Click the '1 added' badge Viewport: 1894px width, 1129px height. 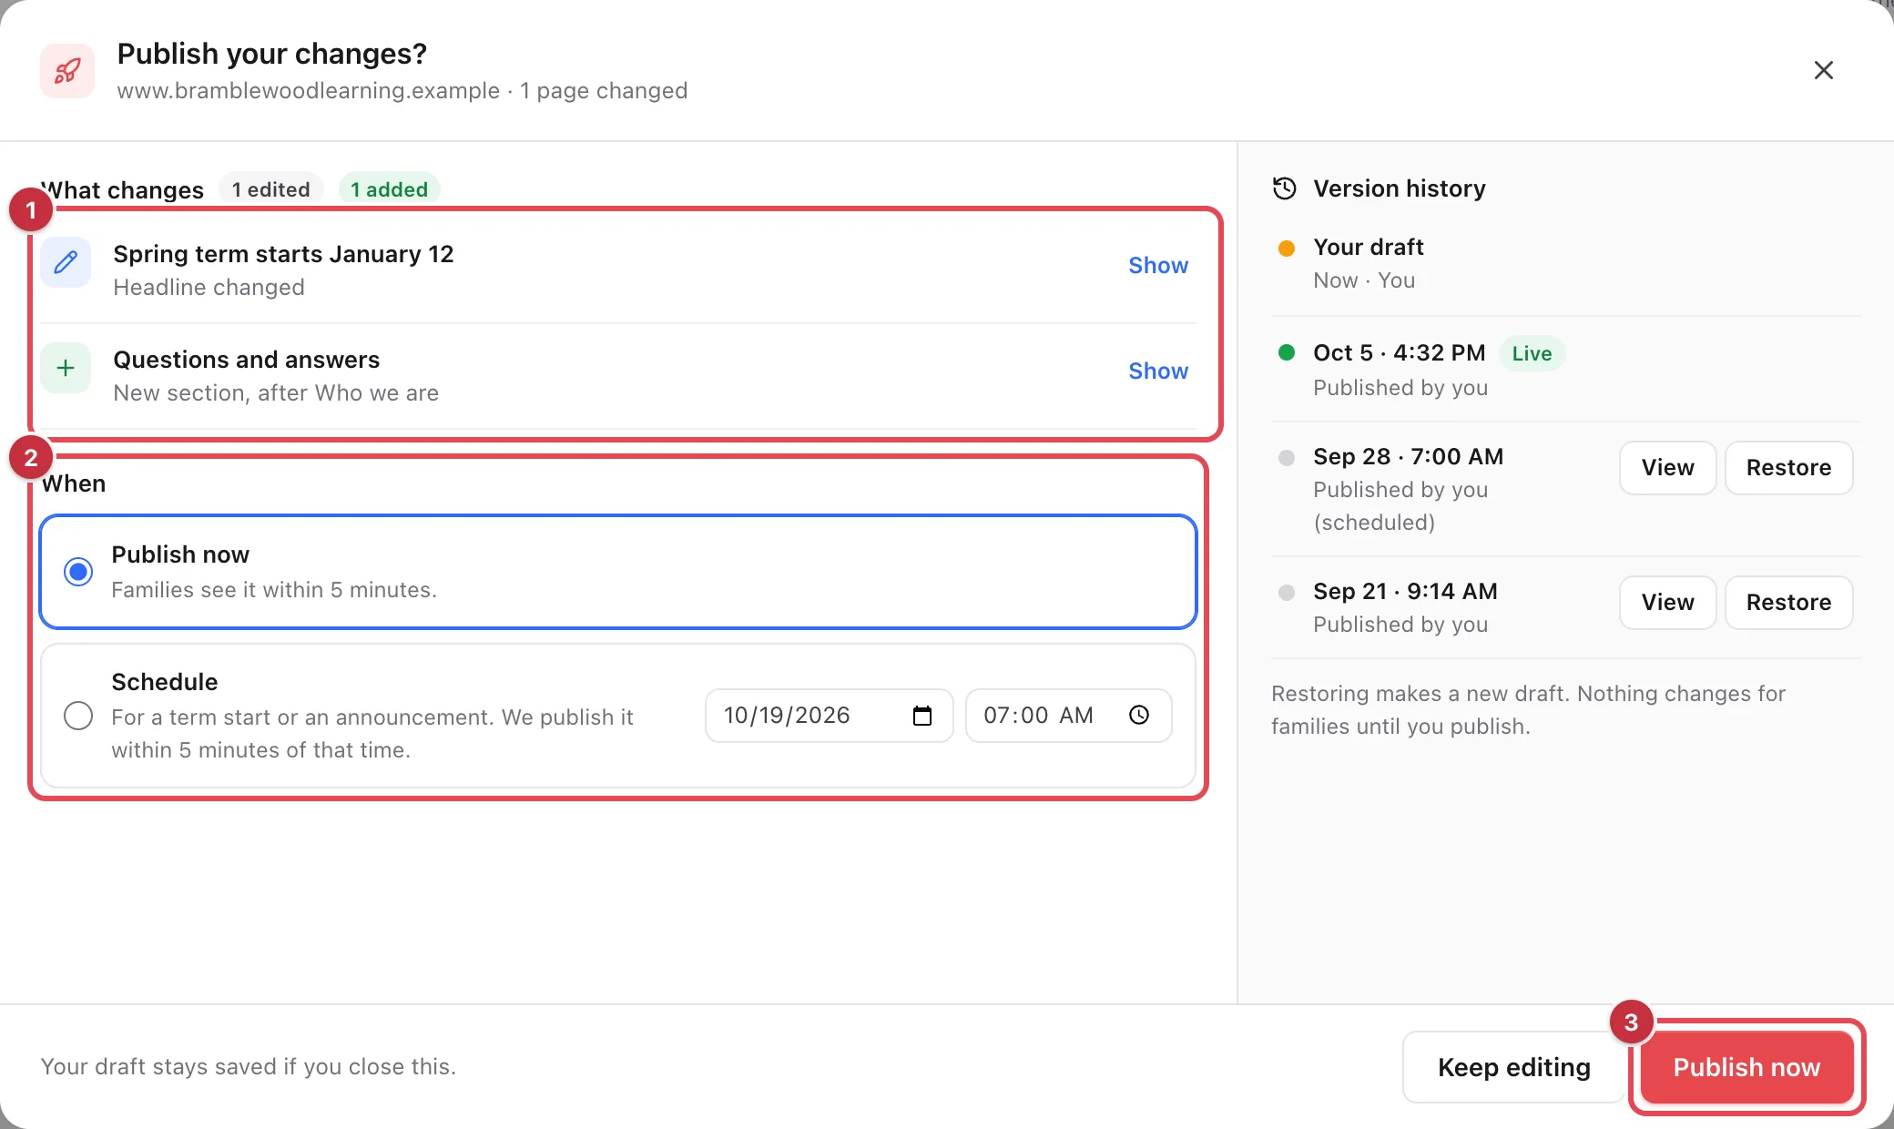point(390,189)
